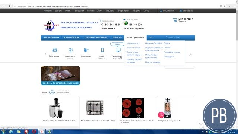This screenshot has height=134, width=238.
Task: Open Надувные матрасы submenu item
Action: point(154,49)
